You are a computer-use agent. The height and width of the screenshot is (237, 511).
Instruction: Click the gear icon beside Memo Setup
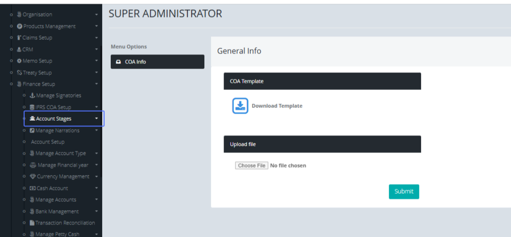[19, 61]
